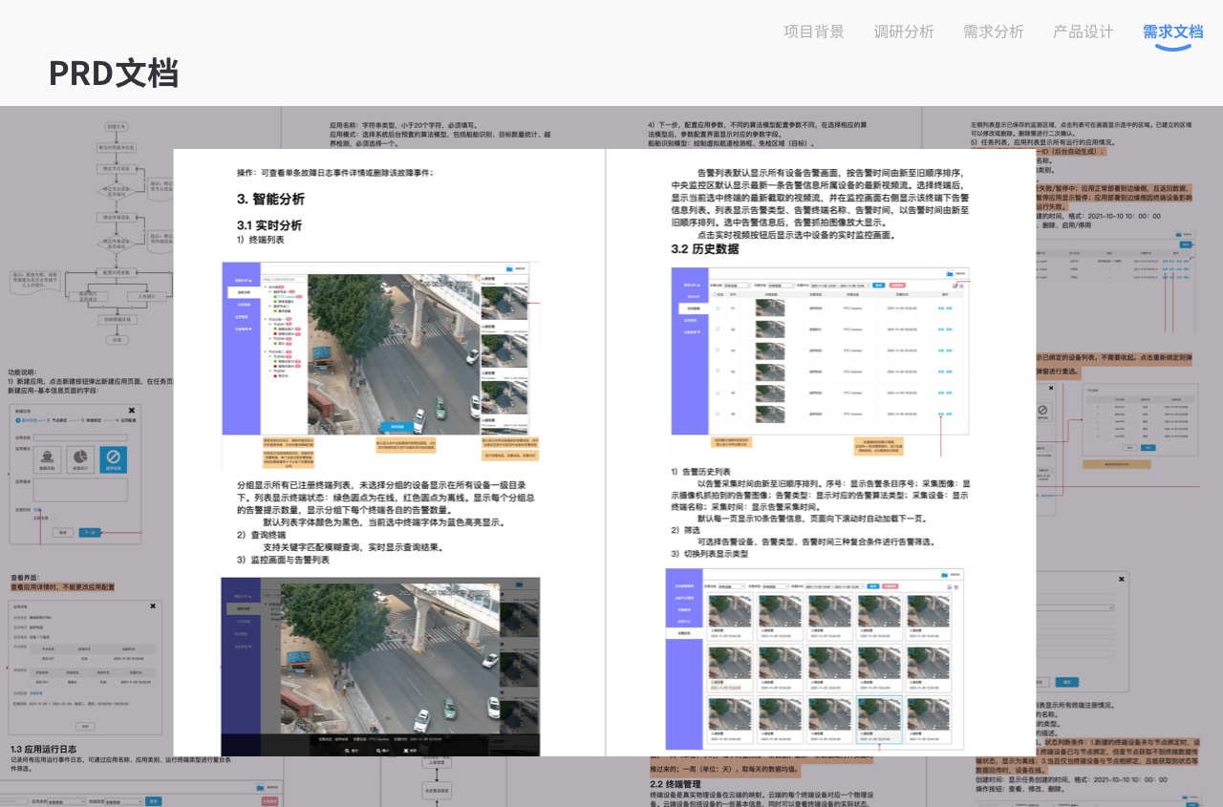Click the '1）告警历史列表' list item
This screenshot has height=807, width=1223.
(x=701, y=472)
